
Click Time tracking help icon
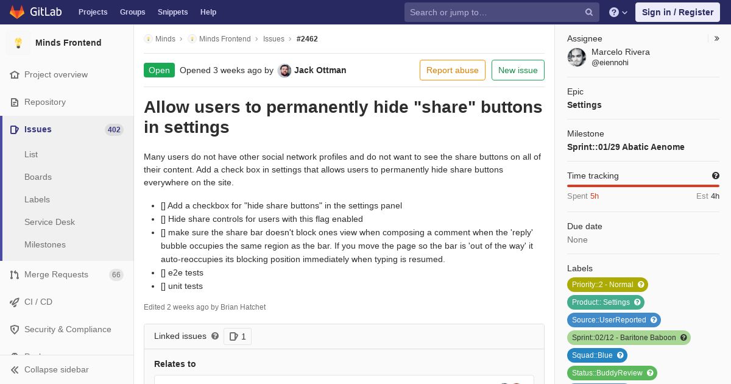click(x=716, y=176)
